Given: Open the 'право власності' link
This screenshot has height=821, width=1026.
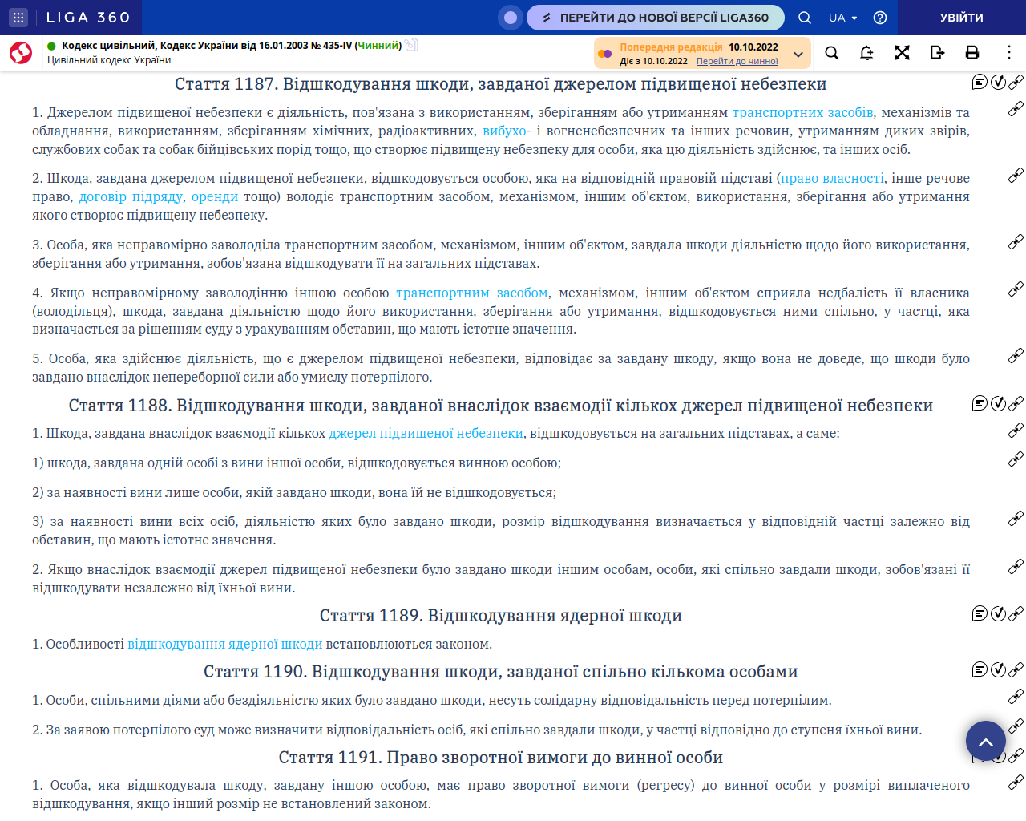Looking at the screenshot, I should pos(832,178).
